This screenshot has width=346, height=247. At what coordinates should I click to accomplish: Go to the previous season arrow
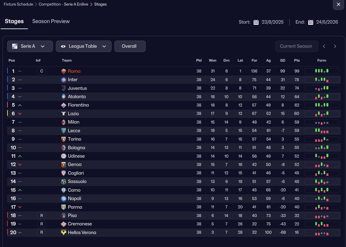324,46
